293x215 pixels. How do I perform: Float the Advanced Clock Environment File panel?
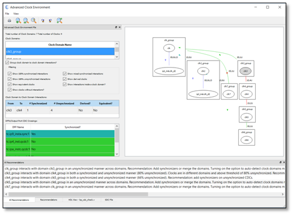click(x=116, y=27)
